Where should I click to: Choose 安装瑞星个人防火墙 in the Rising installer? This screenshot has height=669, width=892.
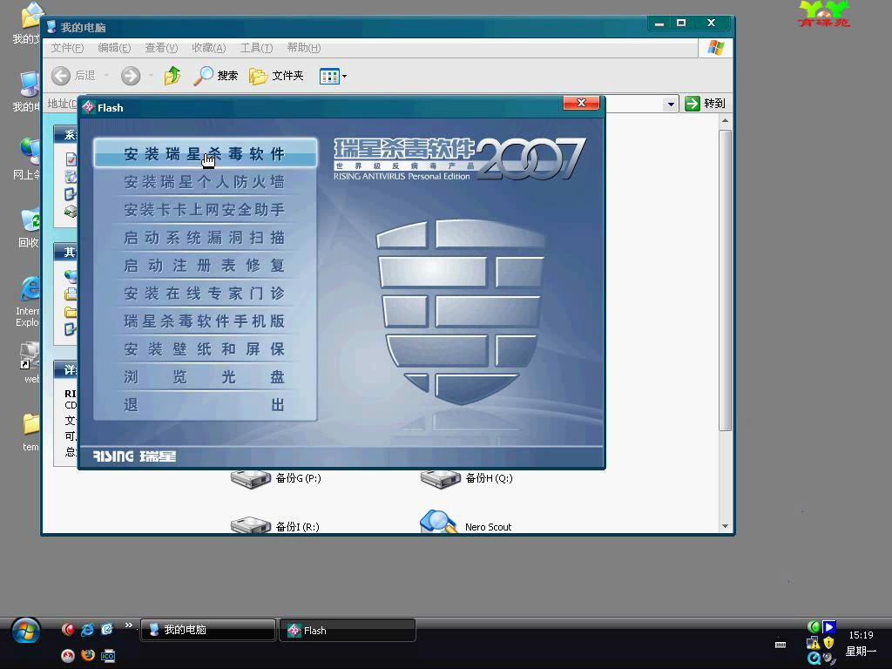click(x=205, y=181)
